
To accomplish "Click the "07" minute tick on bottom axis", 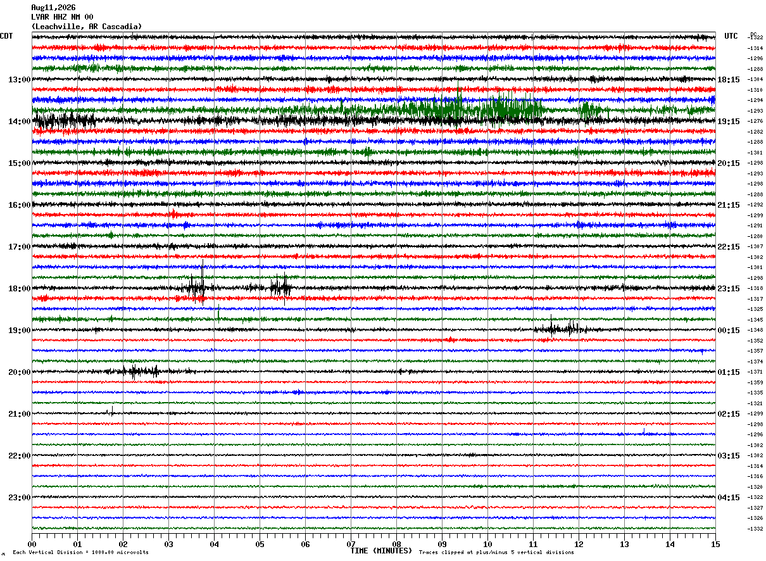I will pyautogui.click(x=351, y=544).
